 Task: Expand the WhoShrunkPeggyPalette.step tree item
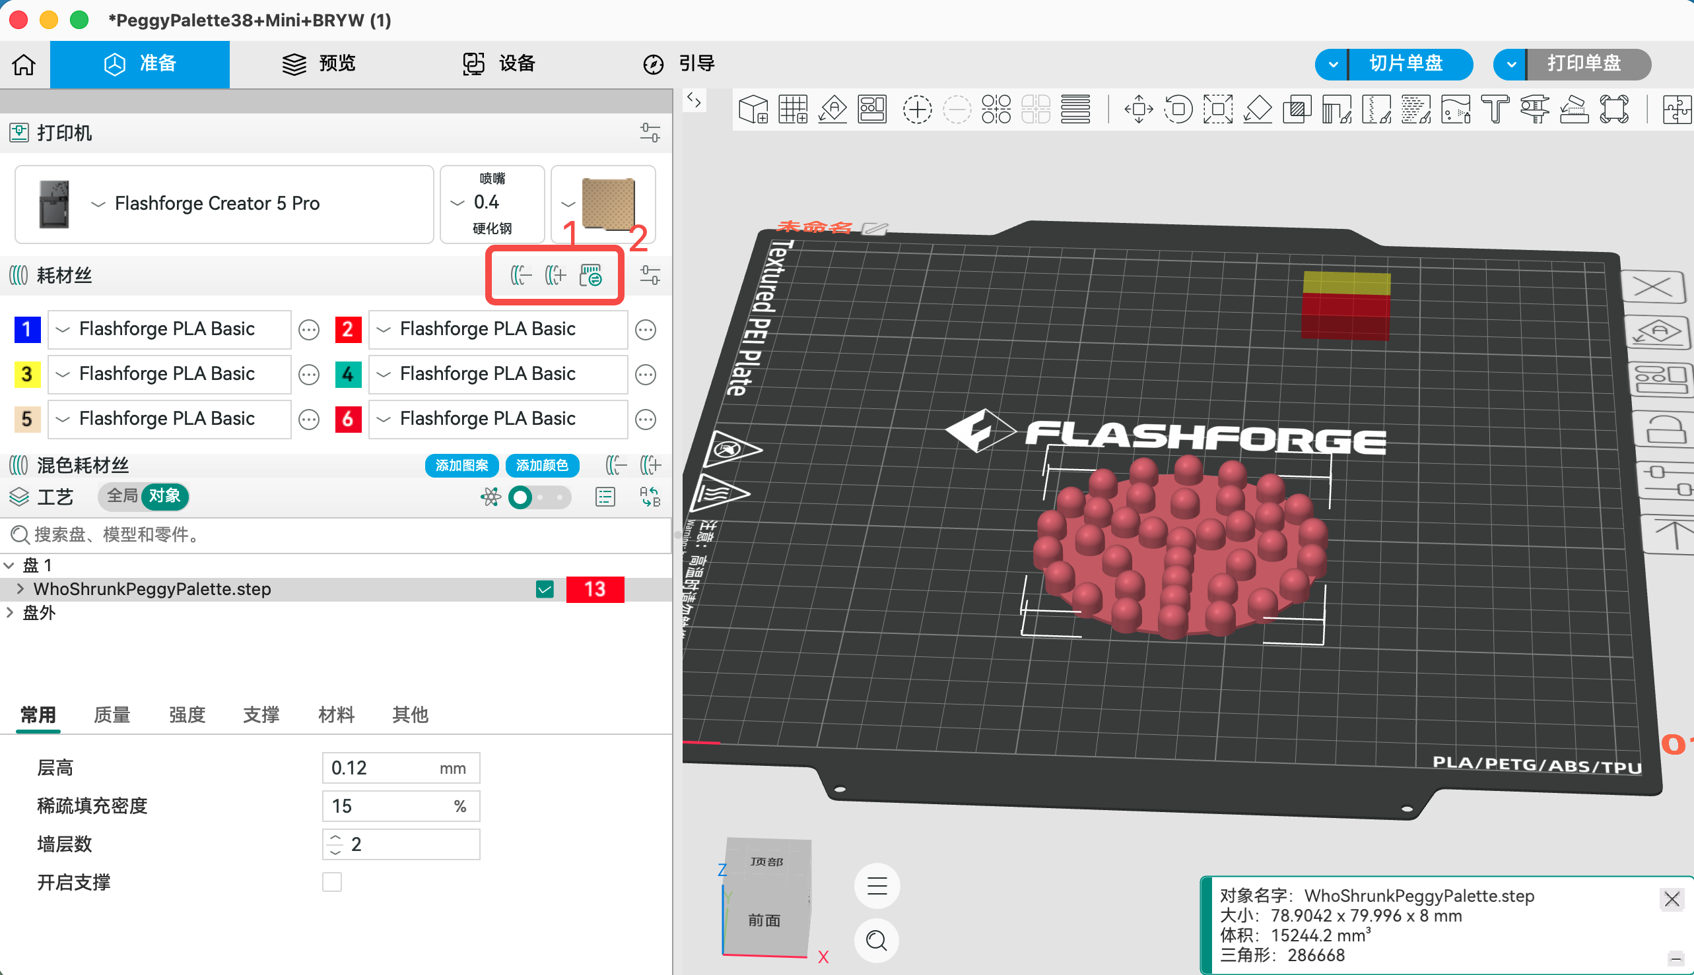pos(20,589)
